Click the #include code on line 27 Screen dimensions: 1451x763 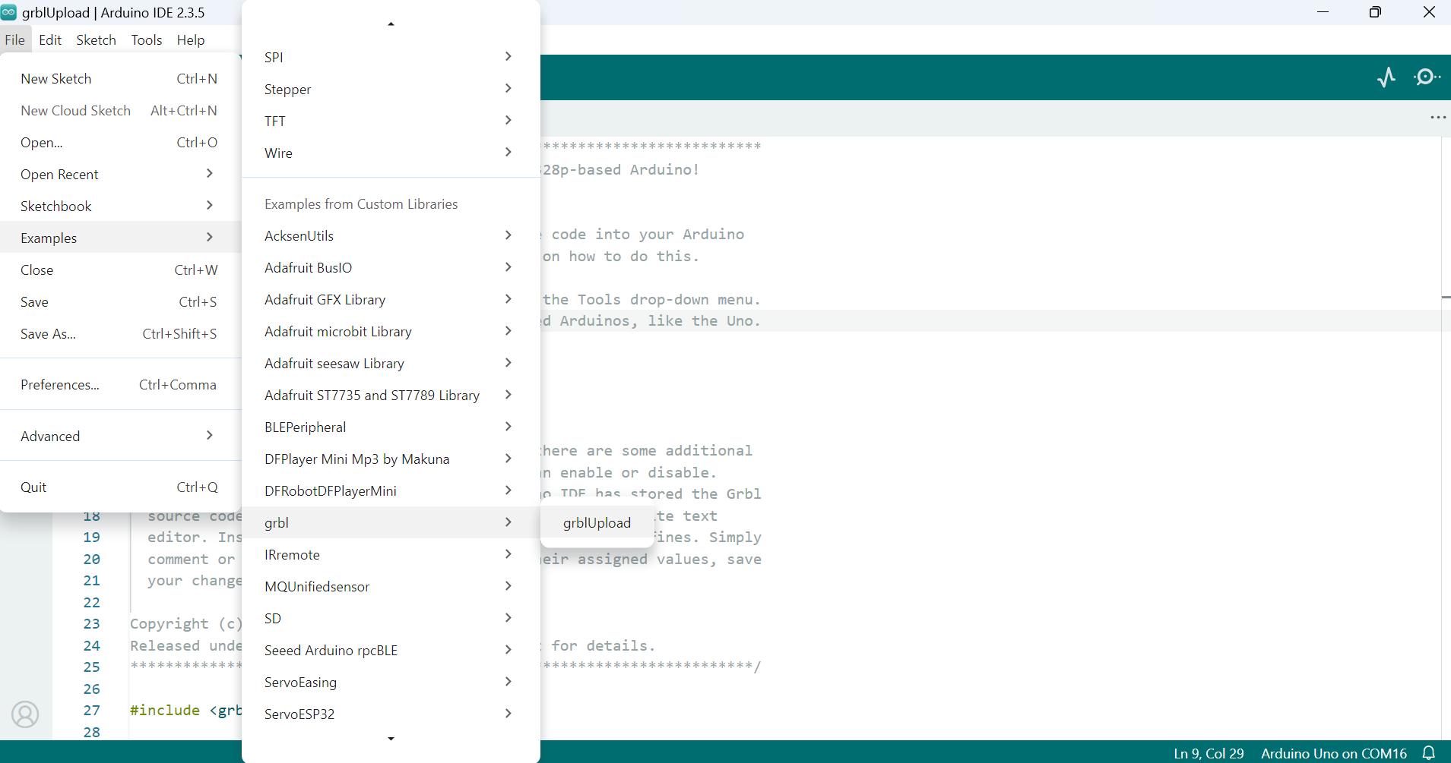tap(186, 711)
